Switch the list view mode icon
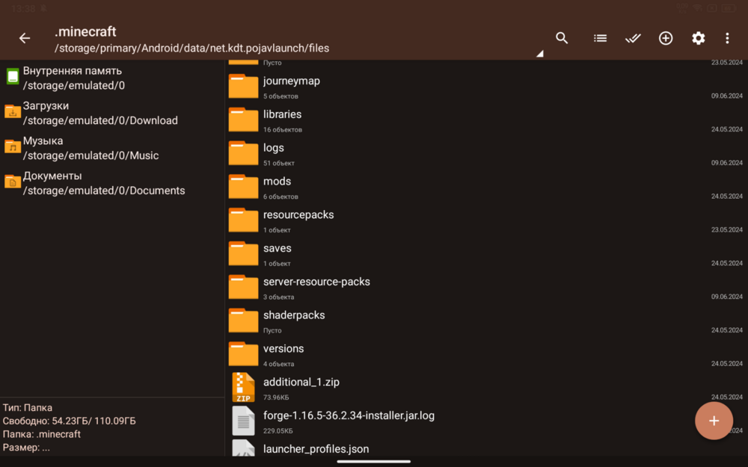 click(600, 38)
